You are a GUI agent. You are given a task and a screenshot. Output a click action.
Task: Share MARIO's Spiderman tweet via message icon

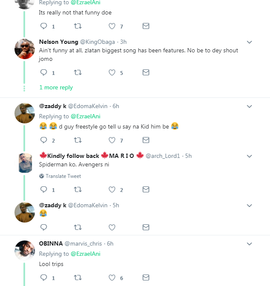tap(146, 190)
